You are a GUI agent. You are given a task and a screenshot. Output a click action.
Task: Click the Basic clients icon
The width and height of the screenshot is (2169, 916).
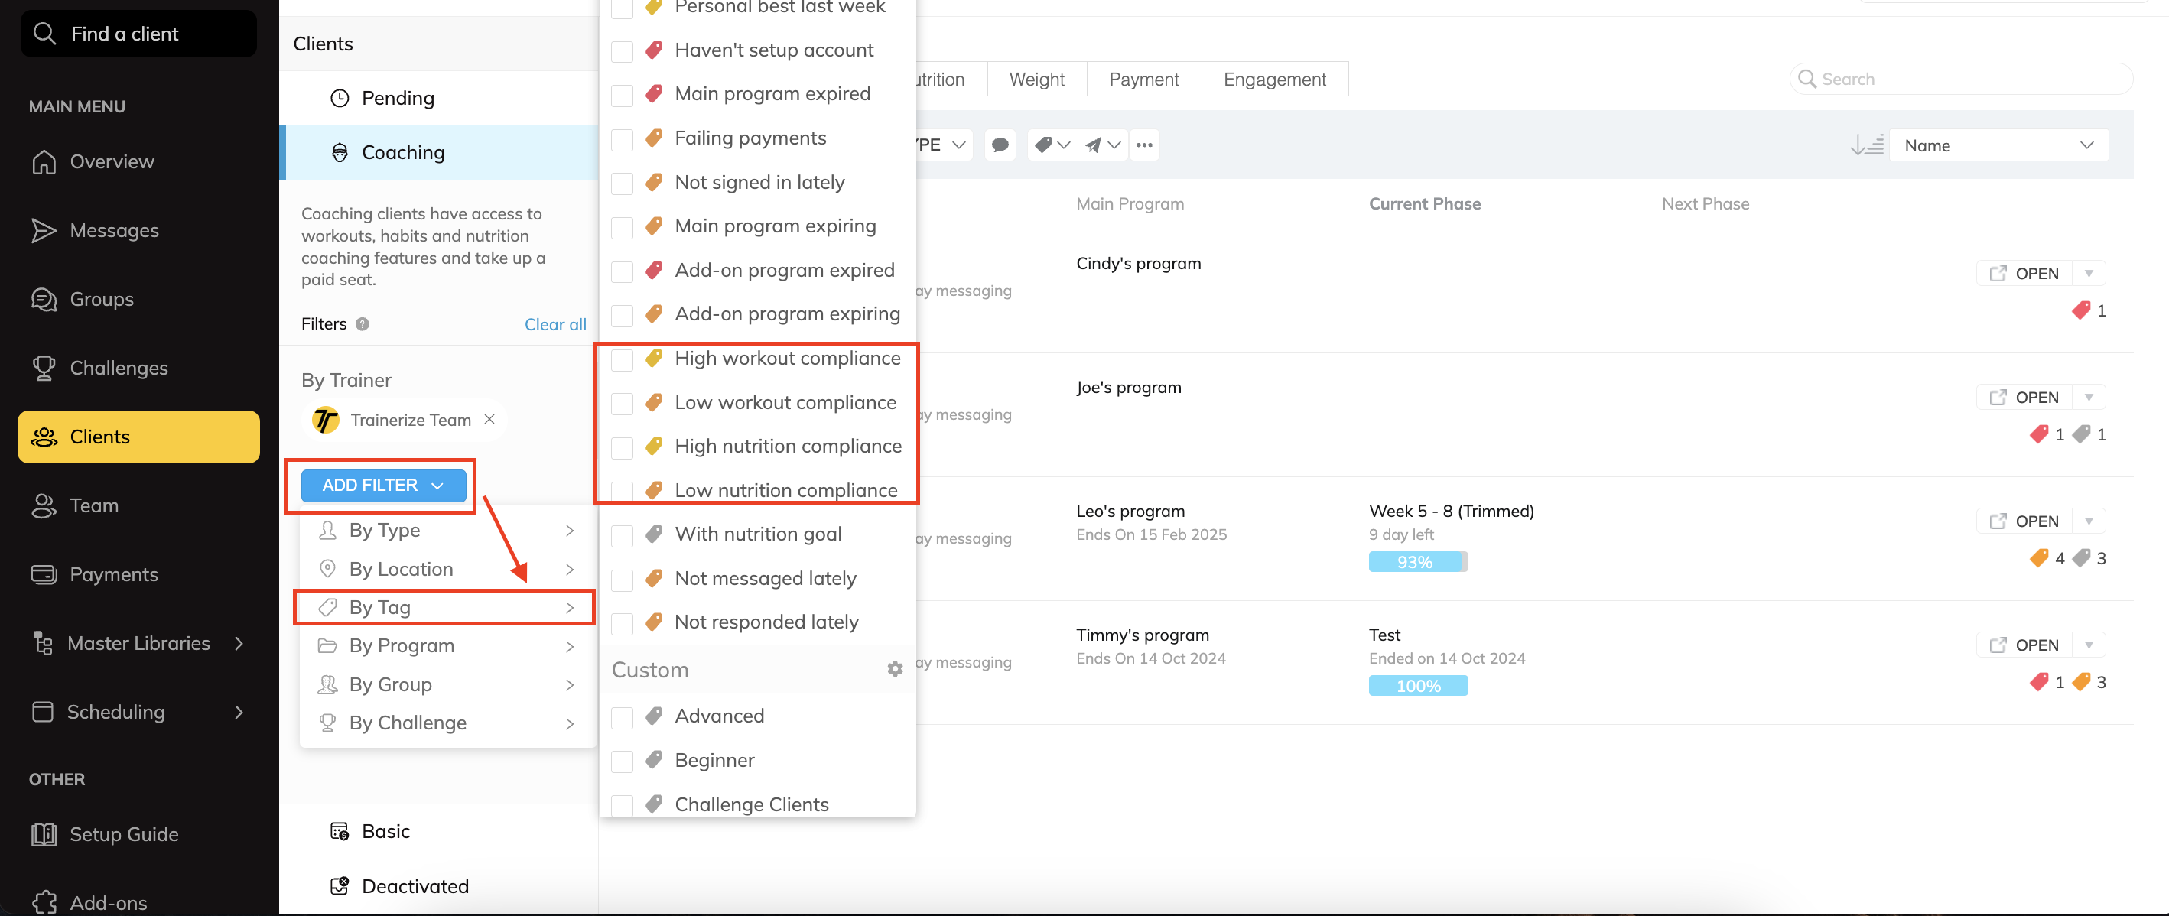pos(340,832)
